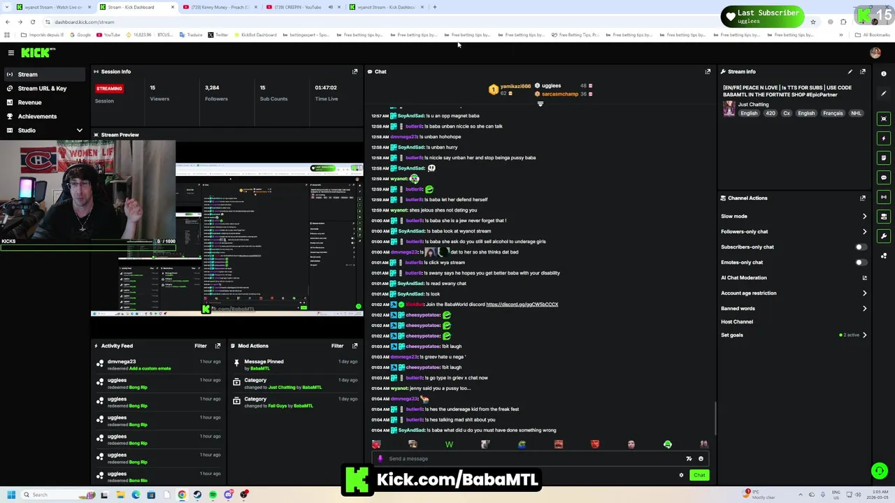Pop out the Session Info panel
This screenshot has width=895, height=503.
[x=355, y=71]
